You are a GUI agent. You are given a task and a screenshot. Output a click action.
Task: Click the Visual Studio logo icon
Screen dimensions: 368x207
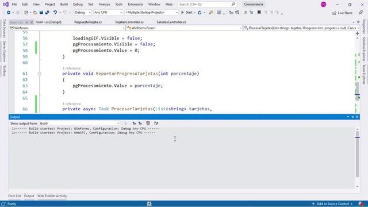tap(6, 4)
